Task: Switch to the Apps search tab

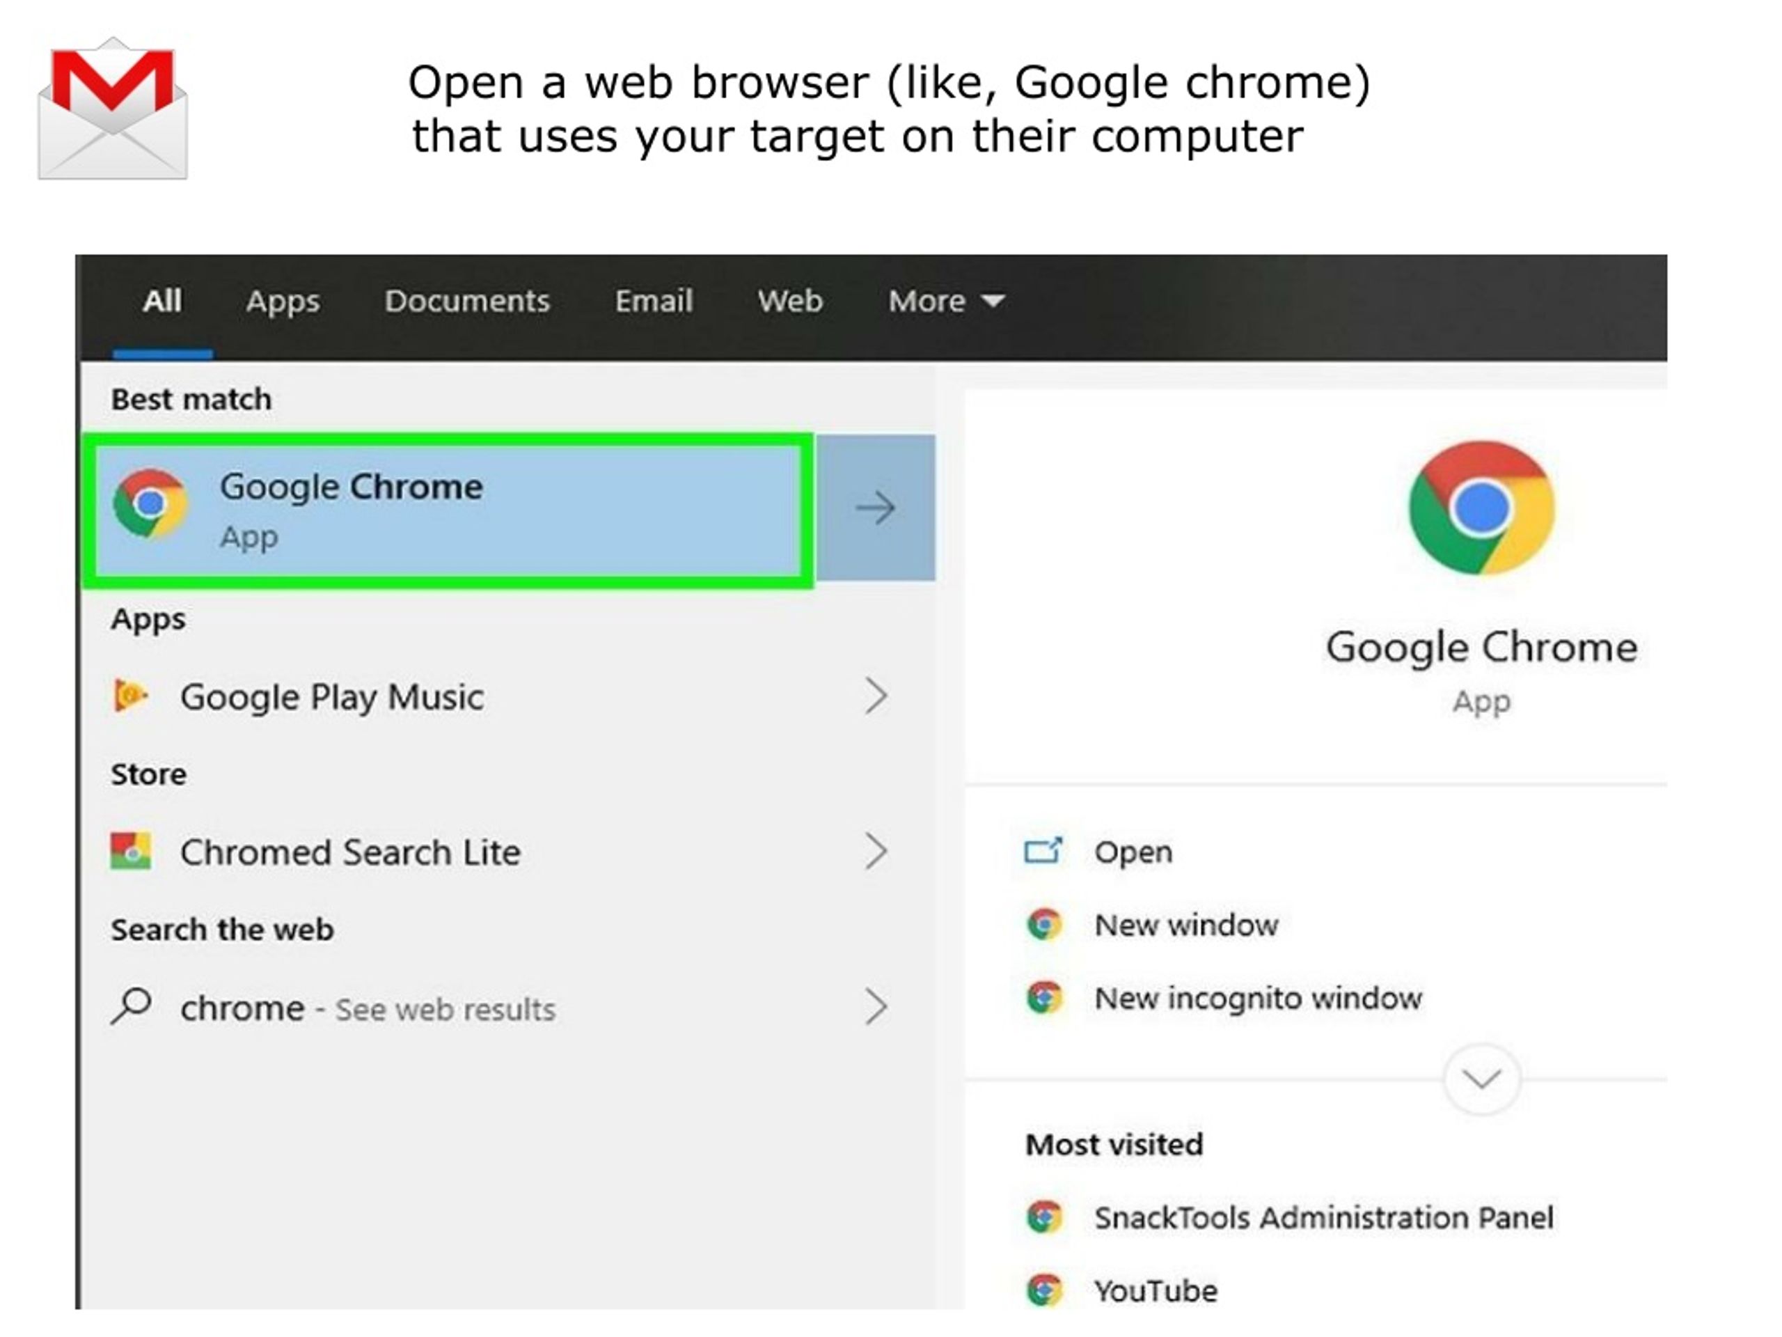Action: tap(283, 302)
